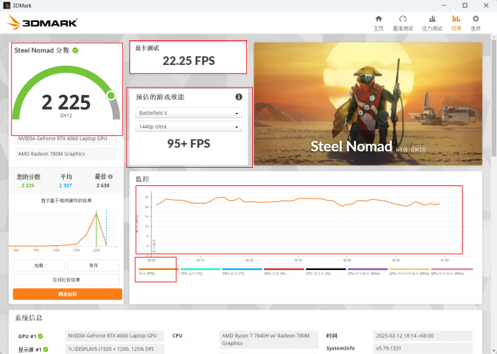Open info icon in 预估的游戏效能 panel
The height and width of the screenshot is (354, 497).
[239, 97]
